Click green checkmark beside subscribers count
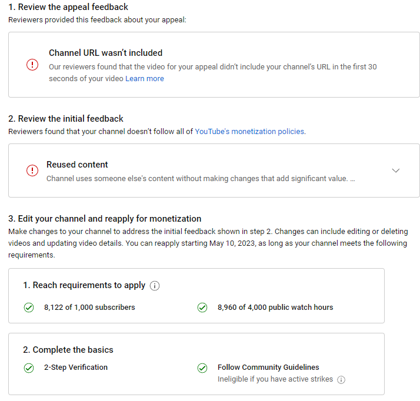420x401 pixels. [x=29, y=308]
